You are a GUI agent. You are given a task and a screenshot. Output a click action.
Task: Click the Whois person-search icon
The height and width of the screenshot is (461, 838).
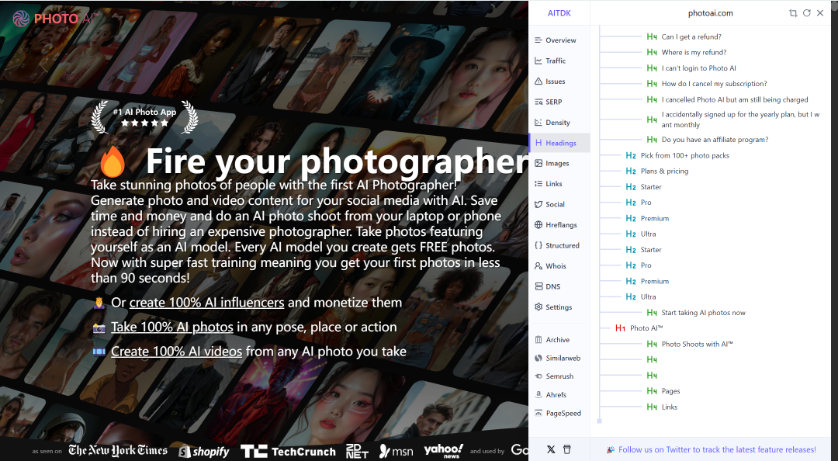pos(538,265)
